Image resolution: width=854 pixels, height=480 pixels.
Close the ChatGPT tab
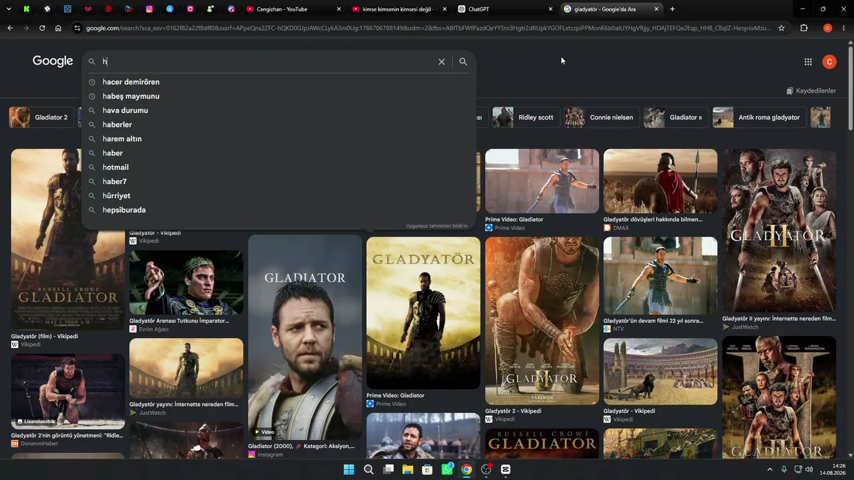click(x=550, y=9)
